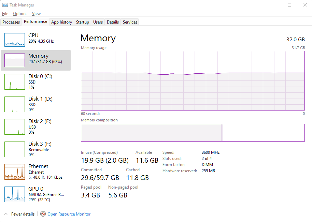Open the Ethernet network graph
This screenshot has height=222, width=312.
36,172
